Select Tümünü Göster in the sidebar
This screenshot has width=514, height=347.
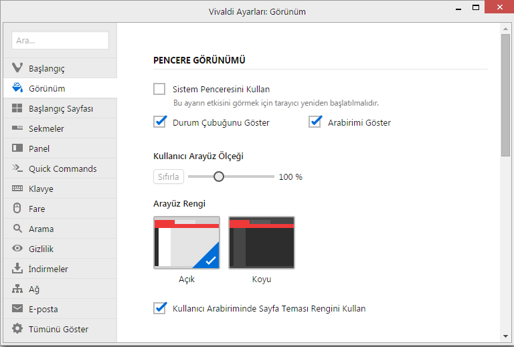[x=60, y=329]
